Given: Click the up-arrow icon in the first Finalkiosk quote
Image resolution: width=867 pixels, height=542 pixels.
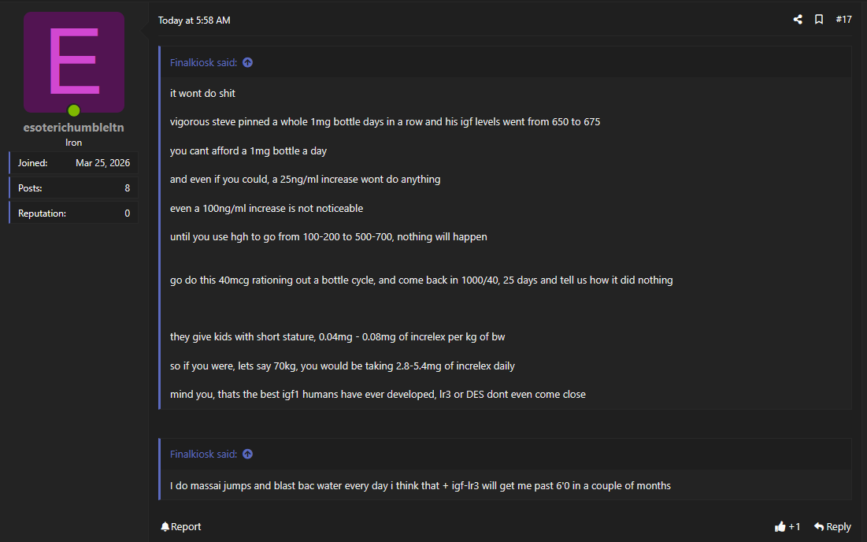Looking at the screenshot, I should (x=248, y=63).
